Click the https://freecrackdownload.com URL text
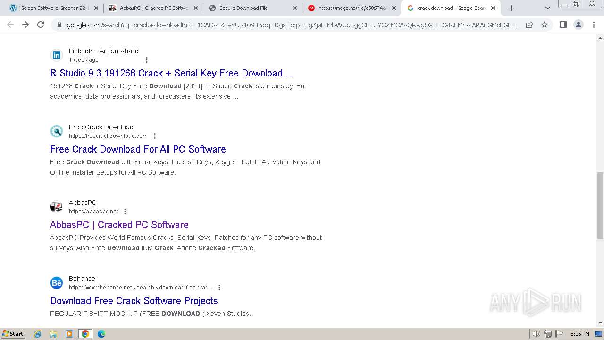The height and width of the screenshot is (340, 604). (108, 136)
